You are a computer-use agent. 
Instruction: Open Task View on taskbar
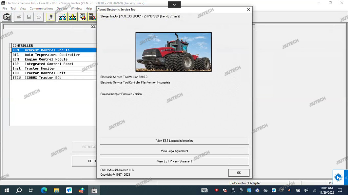point(31,190)
